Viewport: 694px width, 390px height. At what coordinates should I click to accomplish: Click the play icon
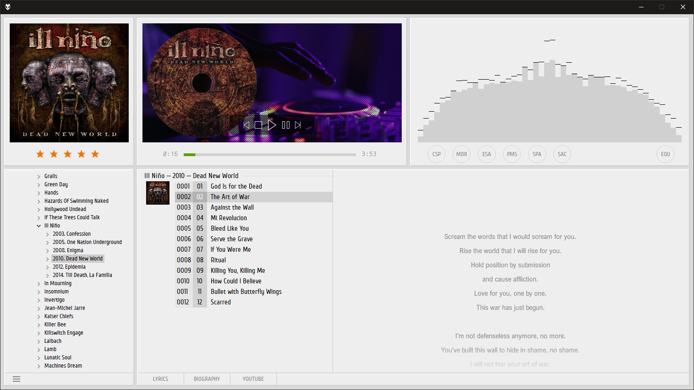272,125
